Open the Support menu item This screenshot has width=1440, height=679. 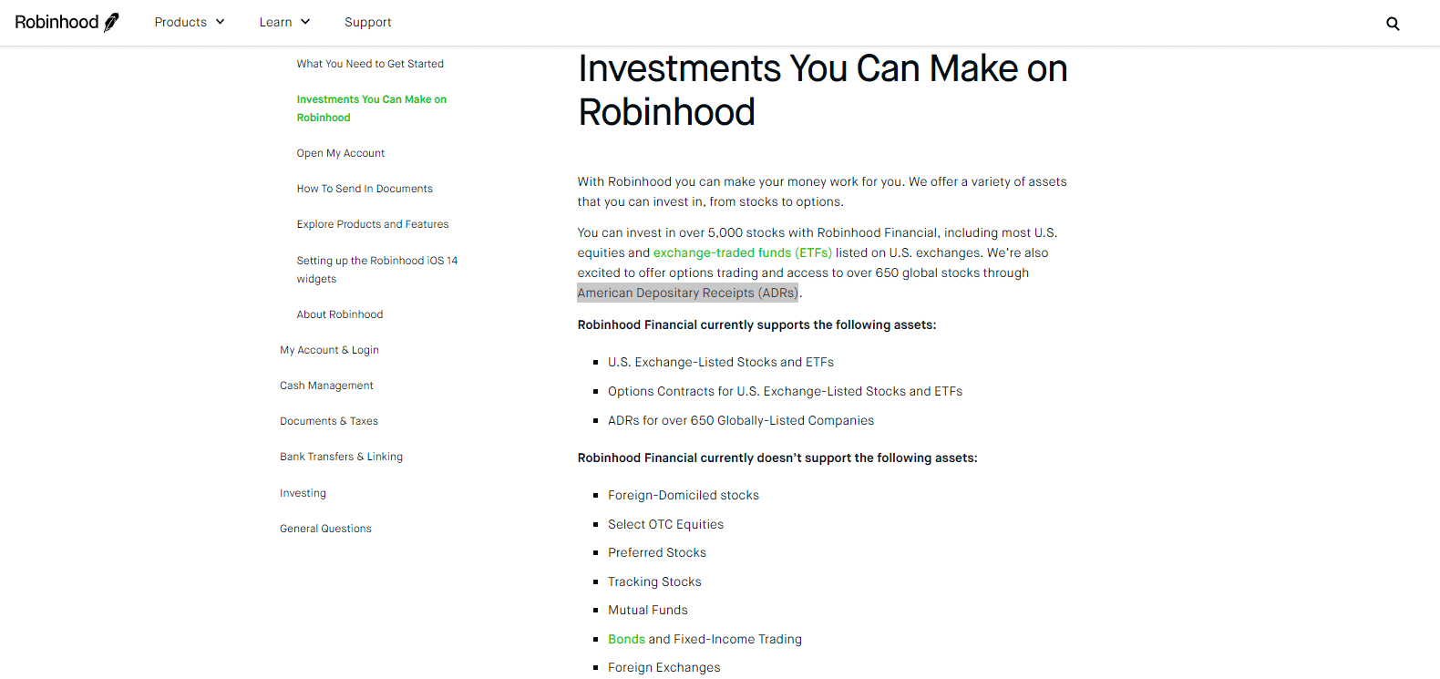368,21
